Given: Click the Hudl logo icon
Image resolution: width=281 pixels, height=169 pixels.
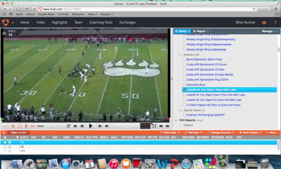Looking at the screenshot, I should point(5,22).
